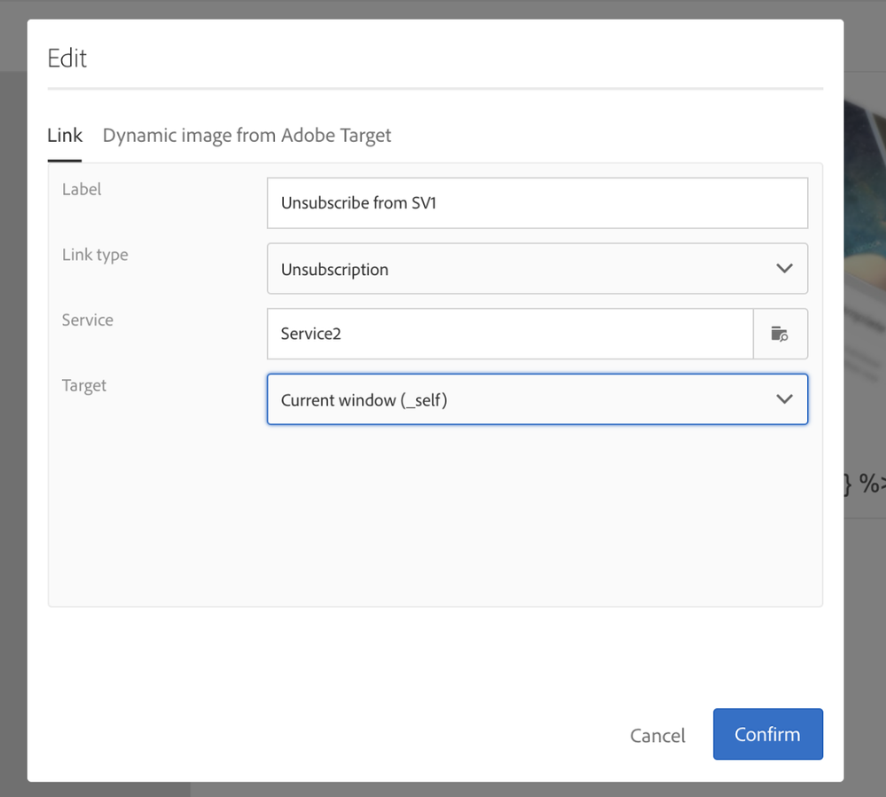Focus the Label field with Unsubscribe from SV1
Image resolution: width=886 pixels, height=797 pixels.
coord(537,203)
